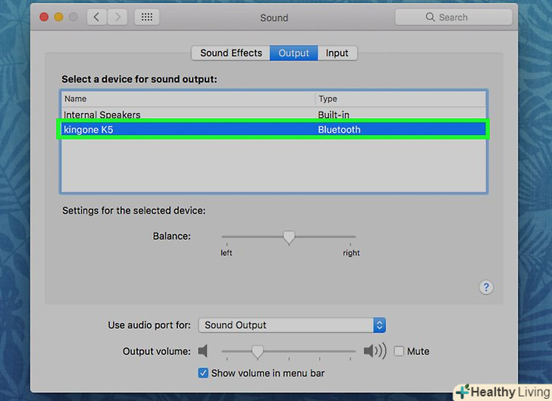Viewport: 552px width, 401px height.
Task: Go forward with the right chevron button
Action: (118, 17)
